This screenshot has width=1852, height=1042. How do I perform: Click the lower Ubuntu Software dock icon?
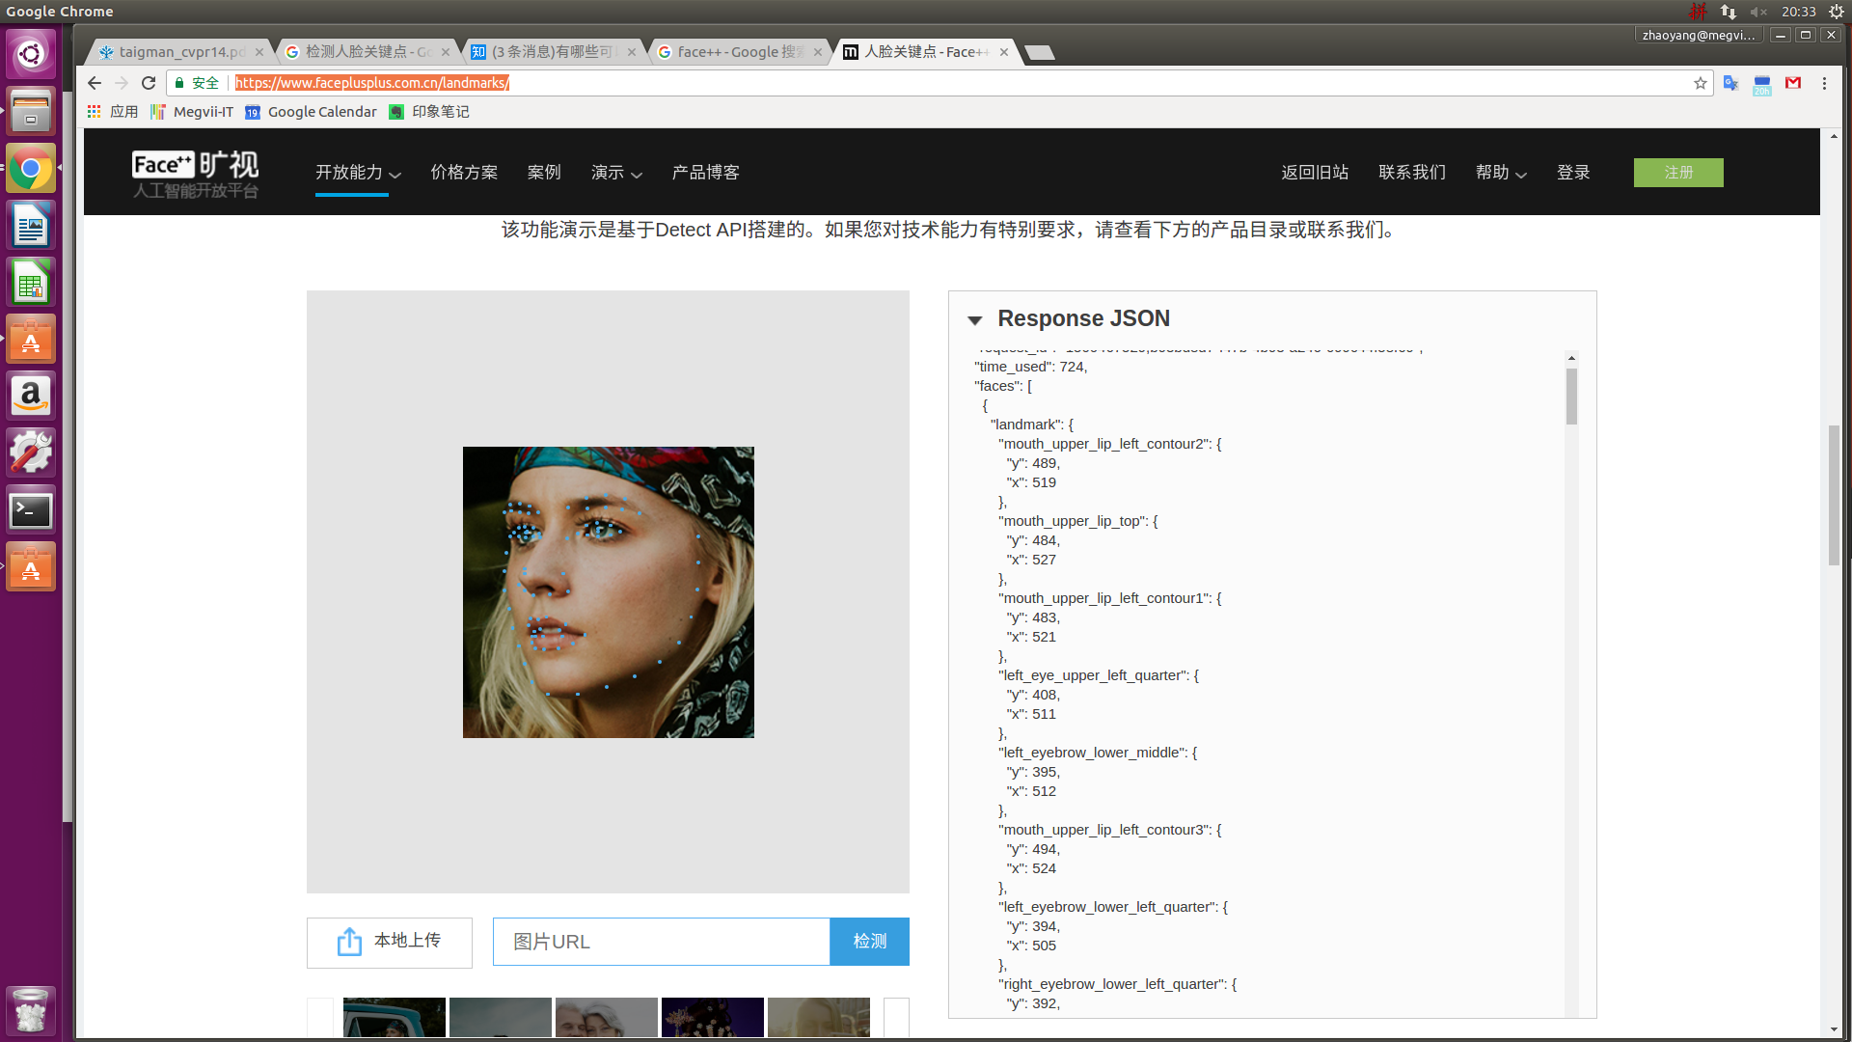(31, 567)
